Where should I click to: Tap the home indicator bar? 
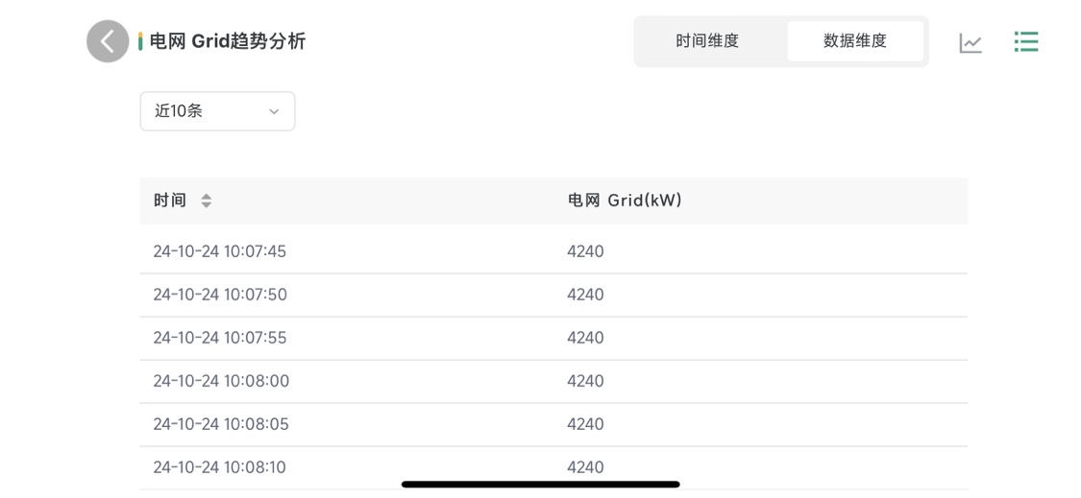(x=540, y=485)
